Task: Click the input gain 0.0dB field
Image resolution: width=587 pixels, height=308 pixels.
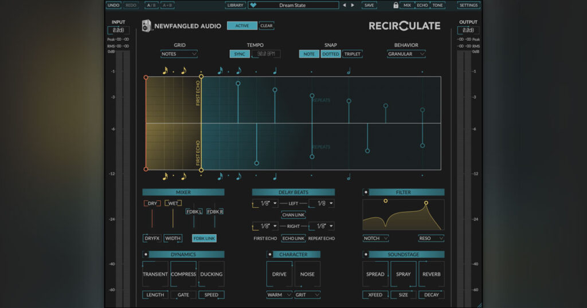Action: (118, 30)
